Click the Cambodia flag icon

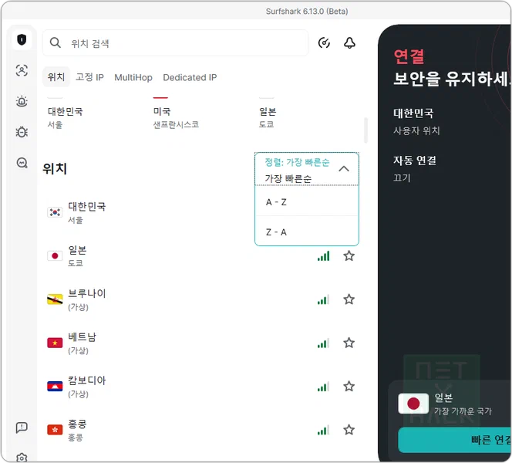[55, 386]
